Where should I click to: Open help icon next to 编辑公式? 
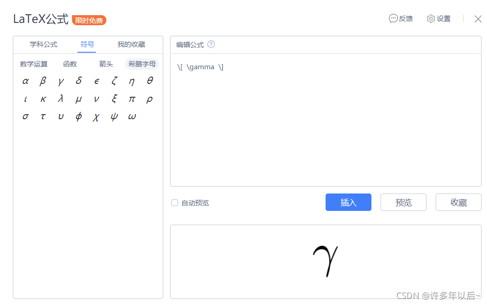coord(211,44)
